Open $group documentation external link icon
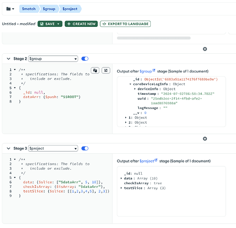The width and height of the screenshot is (236, 228). pyautogui.click(x=154, y=70)
